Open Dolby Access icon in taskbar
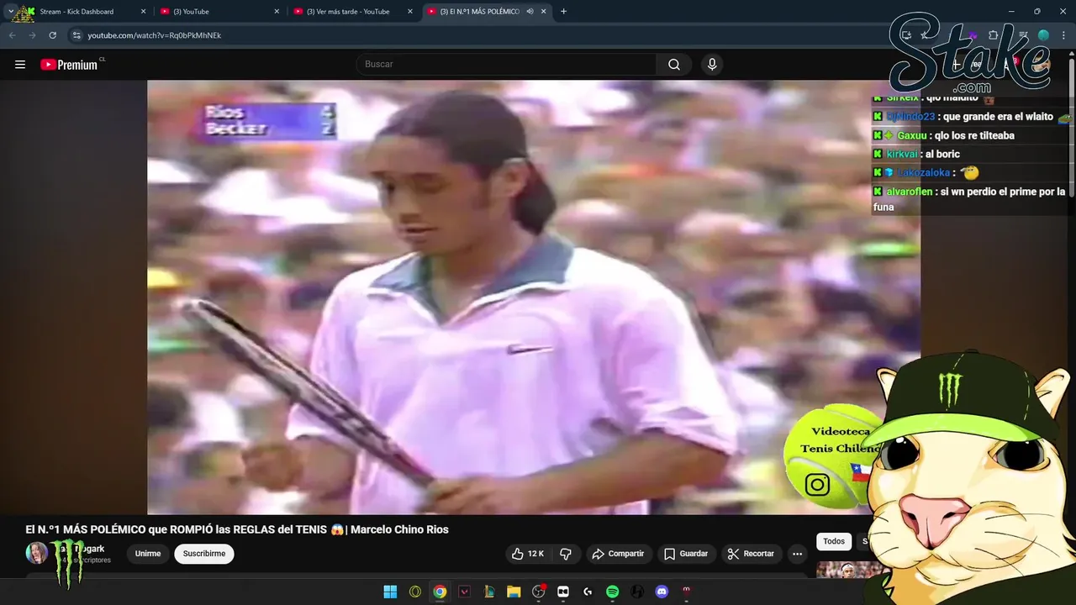 click(563, 592)
